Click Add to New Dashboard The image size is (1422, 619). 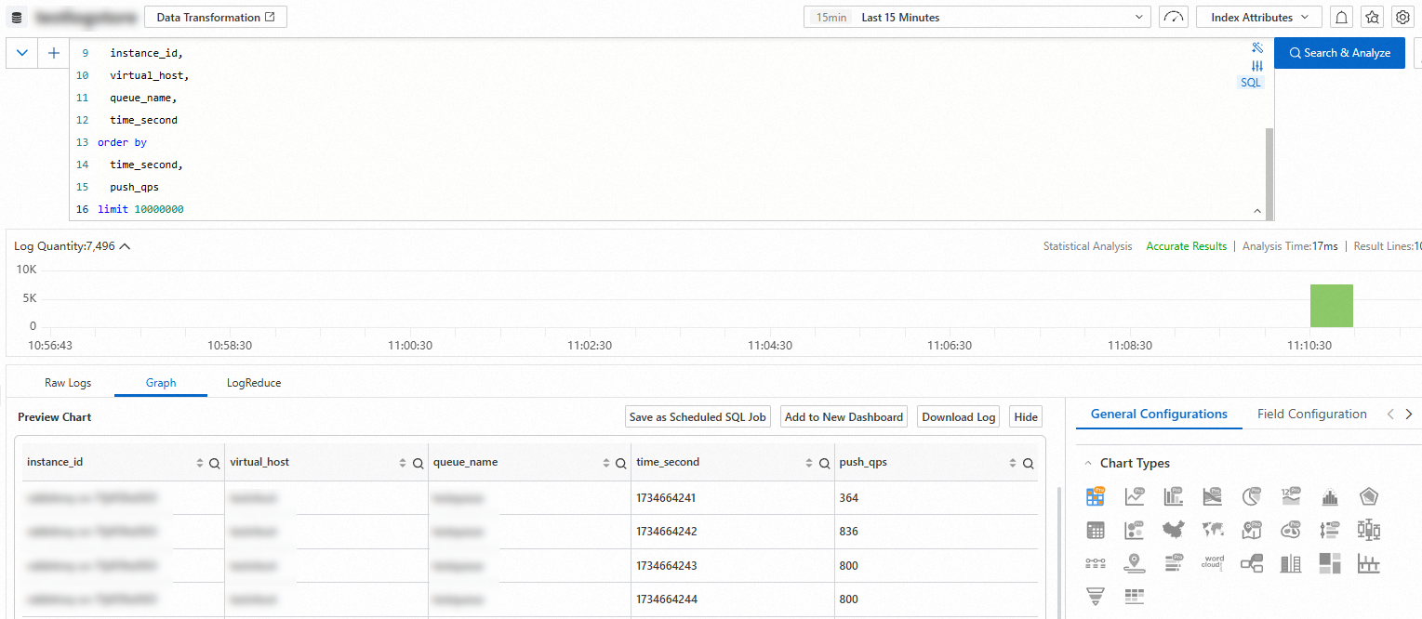point(844,417)
